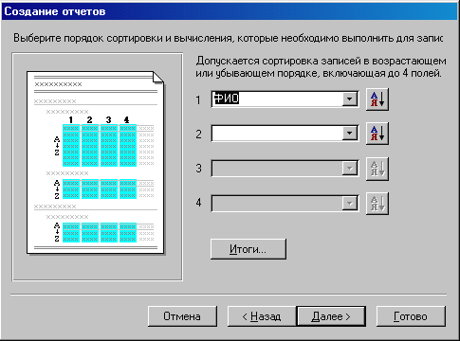The image size is (460, 341).
Task: Open the dropdown arrow of sort field 3
Action: [350, 169]
